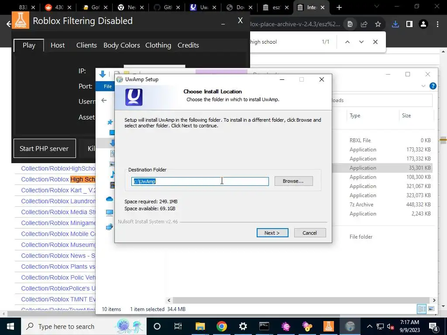Screen dimensions: 447x335
Task: Open Collection/Roblox Kart link
Action: [58, 190]
